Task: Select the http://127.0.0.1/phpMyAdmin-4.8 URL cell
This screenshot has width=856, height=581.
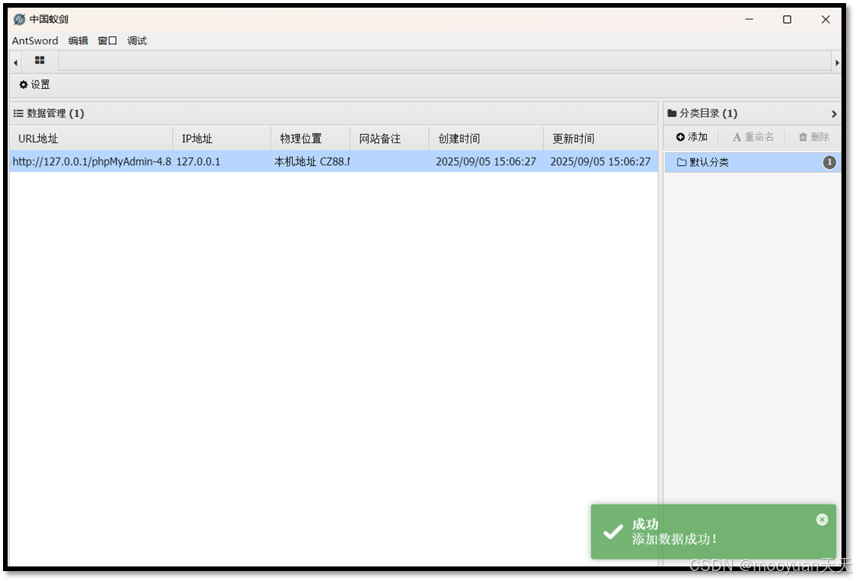Action: pyautogui.click(x=91, y=162)
